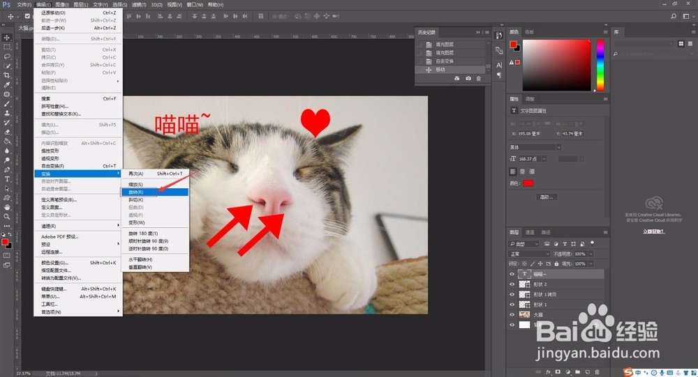Open the Layers panel options menu
This screenshot has width=698, height=377.
[605, 232]
